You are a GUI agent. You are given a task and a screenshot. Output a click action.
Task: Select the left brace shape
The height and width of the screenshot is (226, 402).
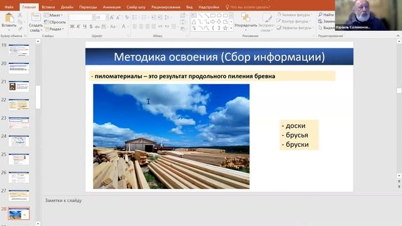213,28
